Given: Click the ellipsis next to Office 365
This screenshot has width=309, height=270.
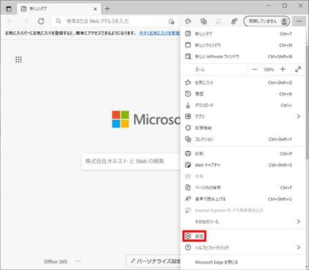Looking at the screenshot, I should (x=78, y=261).
